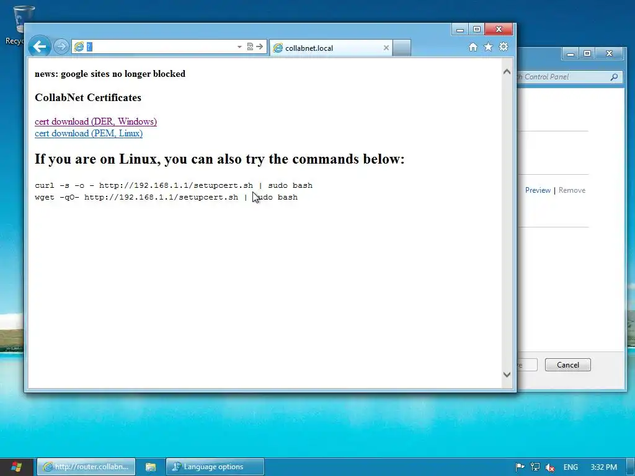Open Action Center flag tray icon
This screenshot has height=476, width=635.
(520, 467)
